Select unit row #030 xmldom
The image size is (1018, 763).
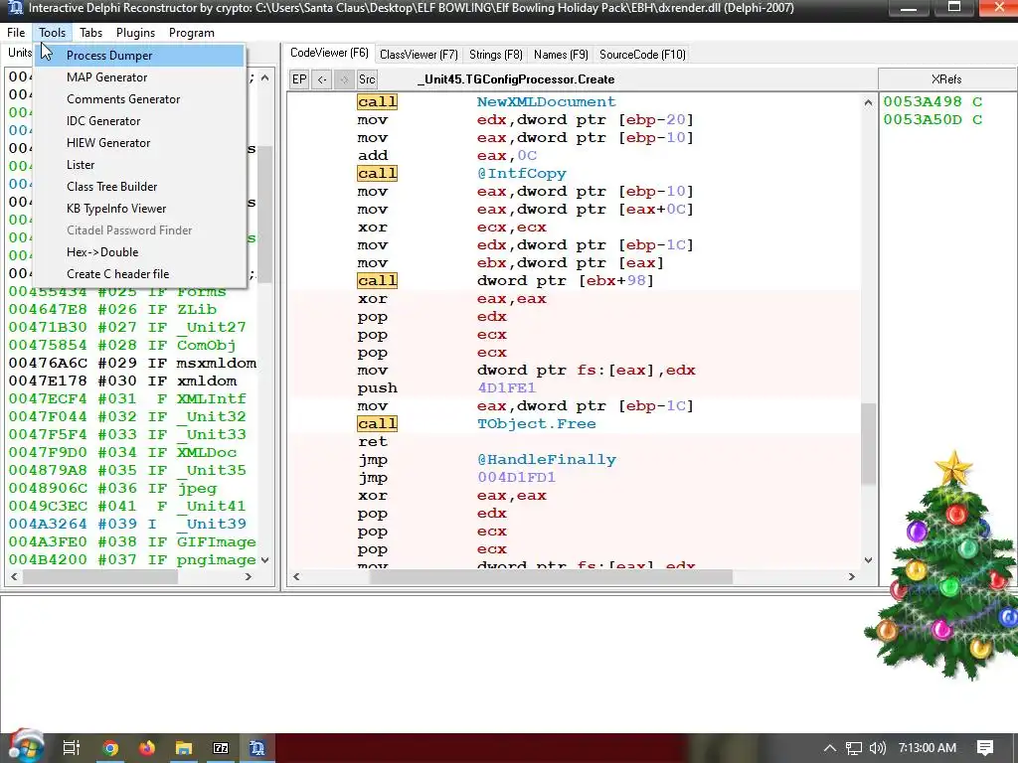pos(132,381)
